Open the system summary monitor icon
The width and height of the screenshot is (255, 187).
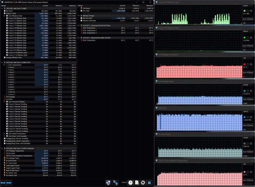[x=108, y=183]
